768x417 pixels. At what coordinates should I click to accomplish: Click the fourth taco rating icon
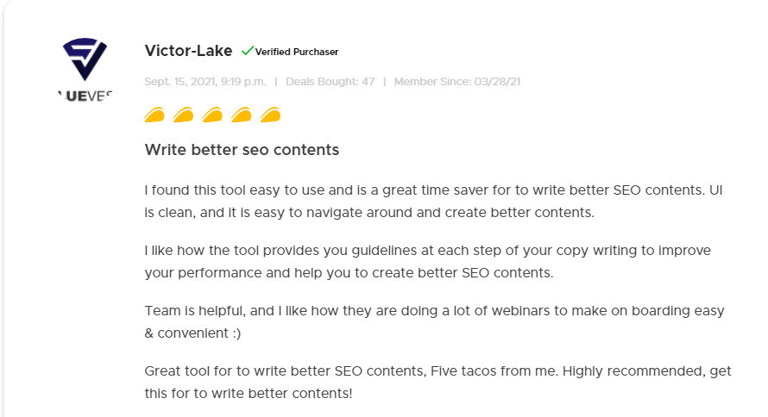(x=241, y=115)
